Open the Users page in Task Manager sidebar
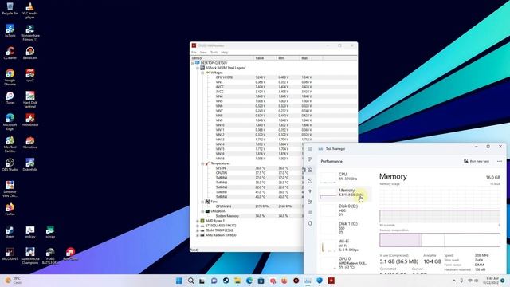This screenshot has width=510, height=287. coord(310,202)
